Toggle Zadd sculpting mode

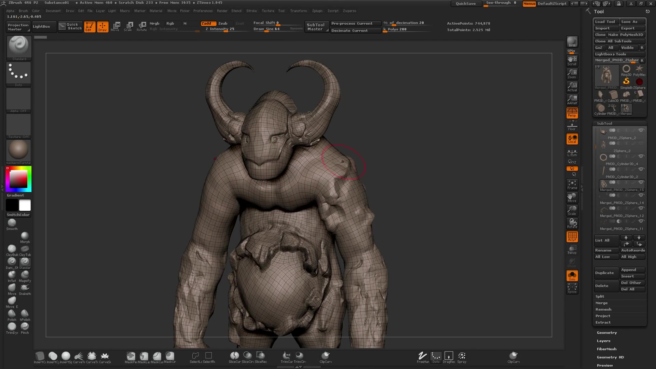pyautogui.click(x=208, y=23)
